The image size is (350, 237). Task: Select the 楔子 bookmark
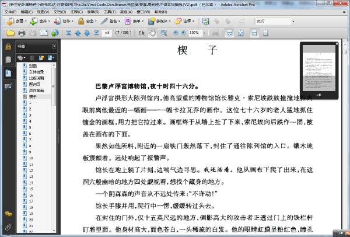[33, 97]
